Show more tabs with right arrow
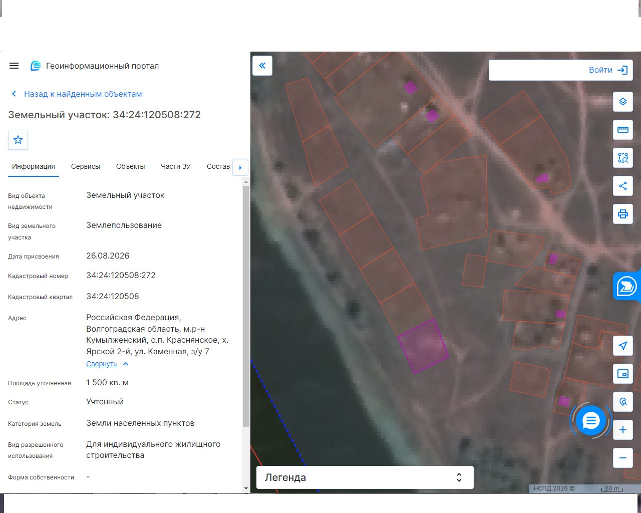The width and height of the screenshot is (641, 513). [240, 167]
